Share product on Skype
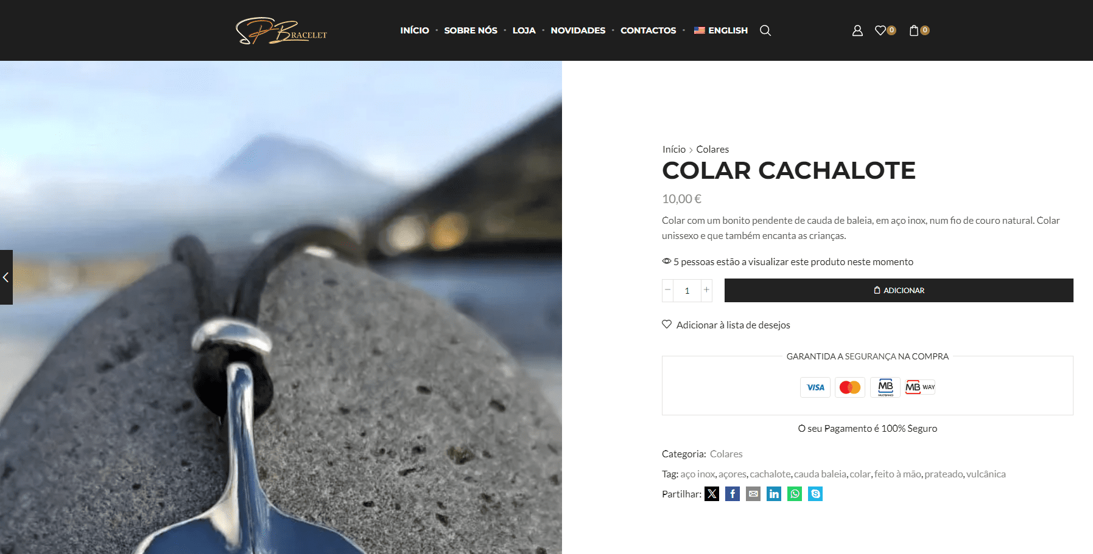This screenshot has height=554, width=1093. point(815,494)
